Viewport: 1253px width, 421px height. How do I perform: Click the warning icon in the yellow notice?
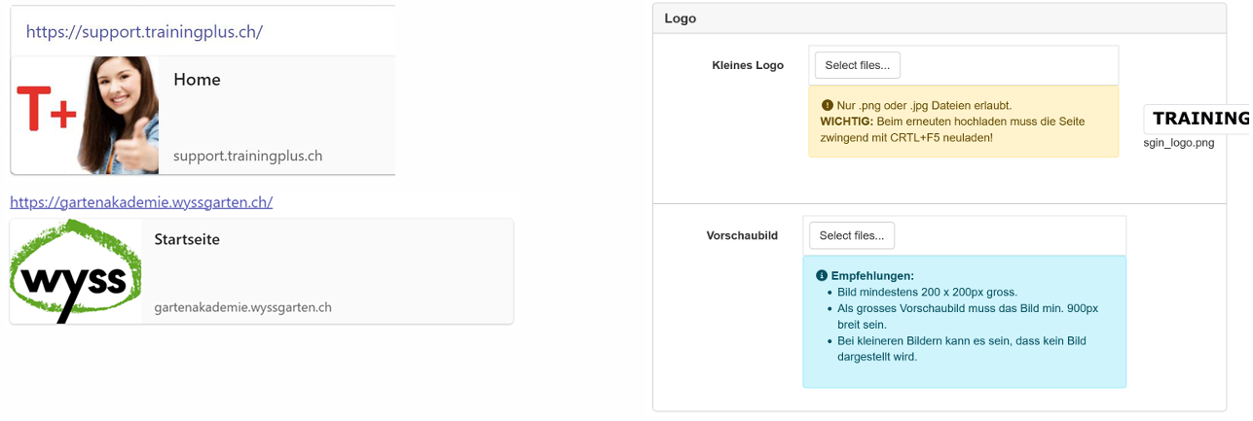coord(828,105)
